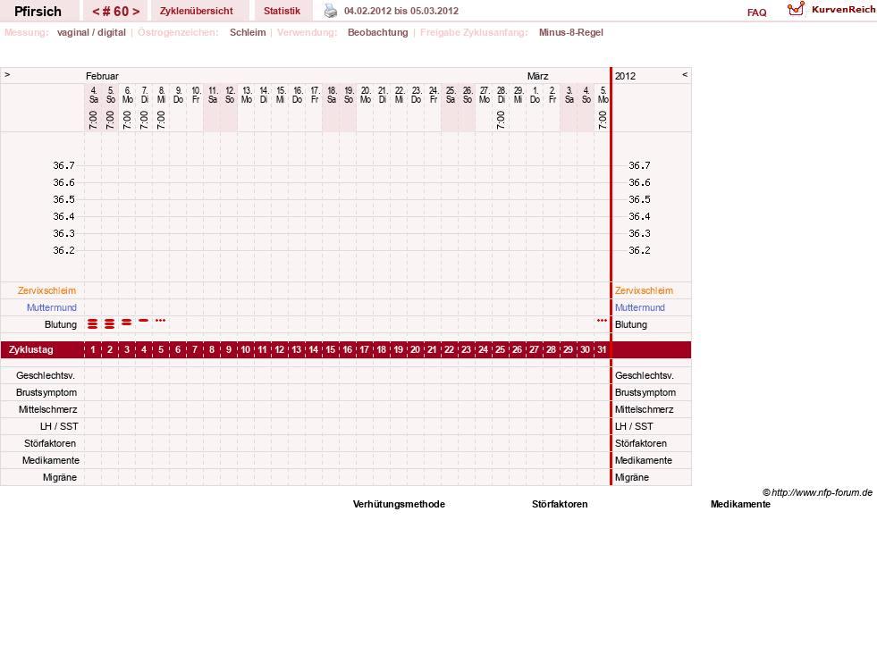The width and height of the screenshot is (877, 646).
Task: Click the left Geschlechtsv. row label
Action: pos(46,375)
